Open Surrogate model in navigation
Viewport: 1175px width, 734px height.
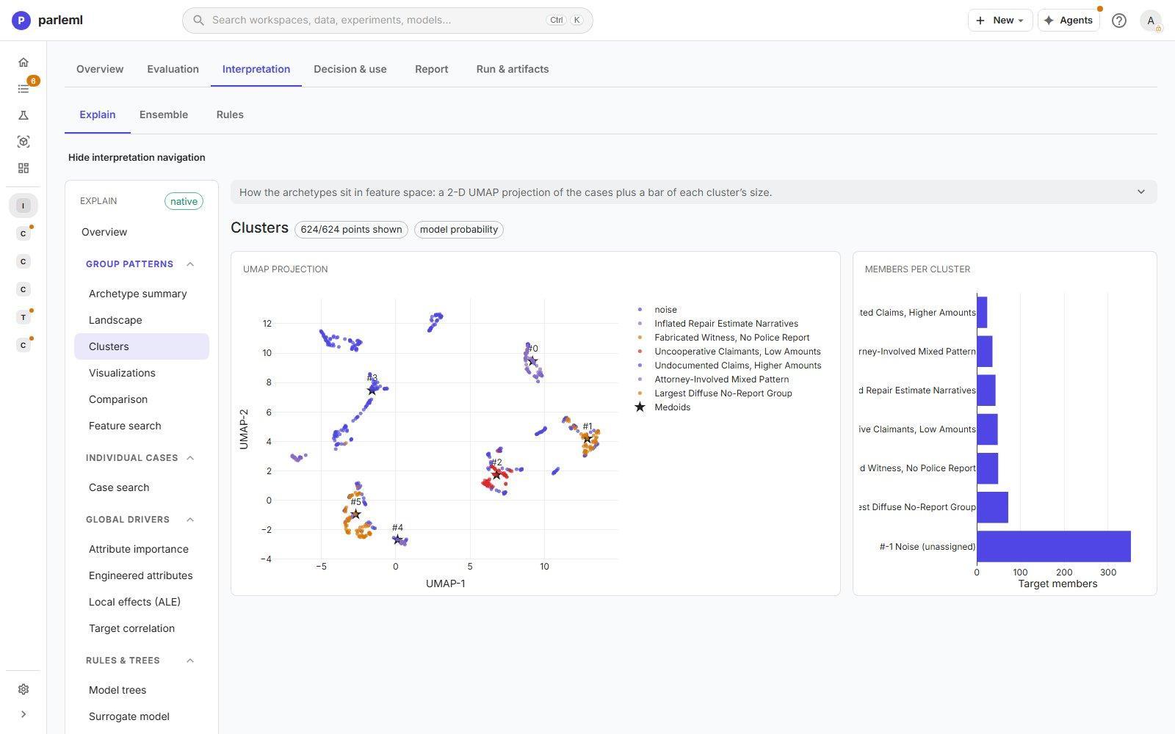click(x=129, y=716)
